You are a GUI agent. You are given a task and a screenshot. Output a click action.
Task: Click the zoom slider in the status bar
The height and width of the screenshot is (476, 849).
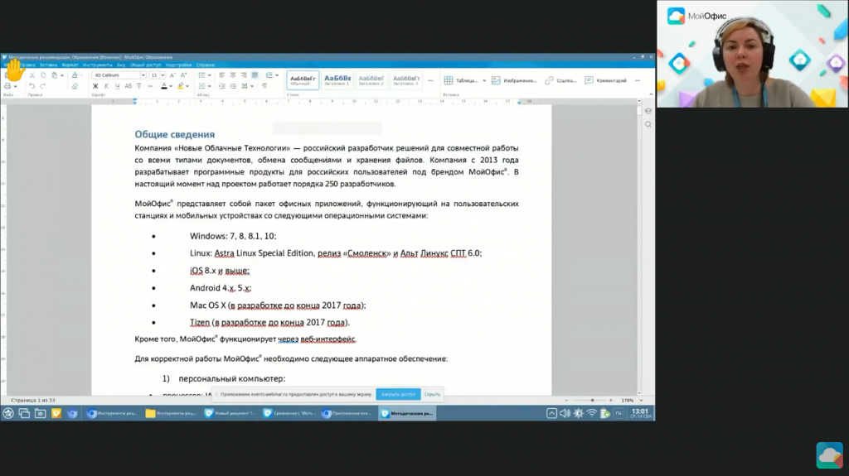(x=589, y=401)
